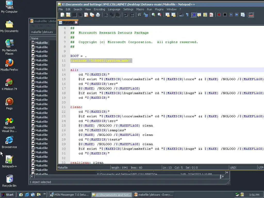The height and width of the screenshot is (198, 264).
Task: Open the Run menu
Action: (x=149, y=9)
